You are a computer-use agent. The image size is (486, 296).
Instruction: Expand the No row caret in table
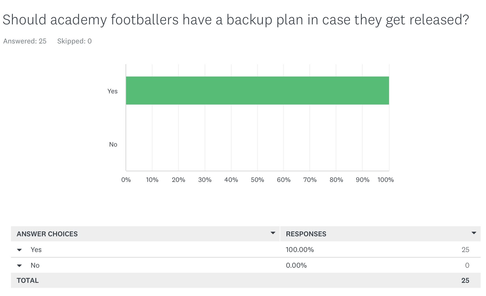[19, 265]
